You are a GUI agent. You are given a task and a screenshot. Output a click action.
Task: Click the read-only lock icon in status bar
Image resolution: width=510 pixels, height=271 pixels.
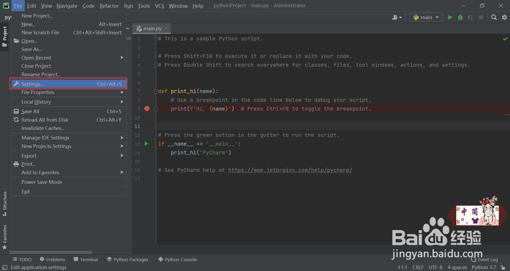click(x=503, y=267)
